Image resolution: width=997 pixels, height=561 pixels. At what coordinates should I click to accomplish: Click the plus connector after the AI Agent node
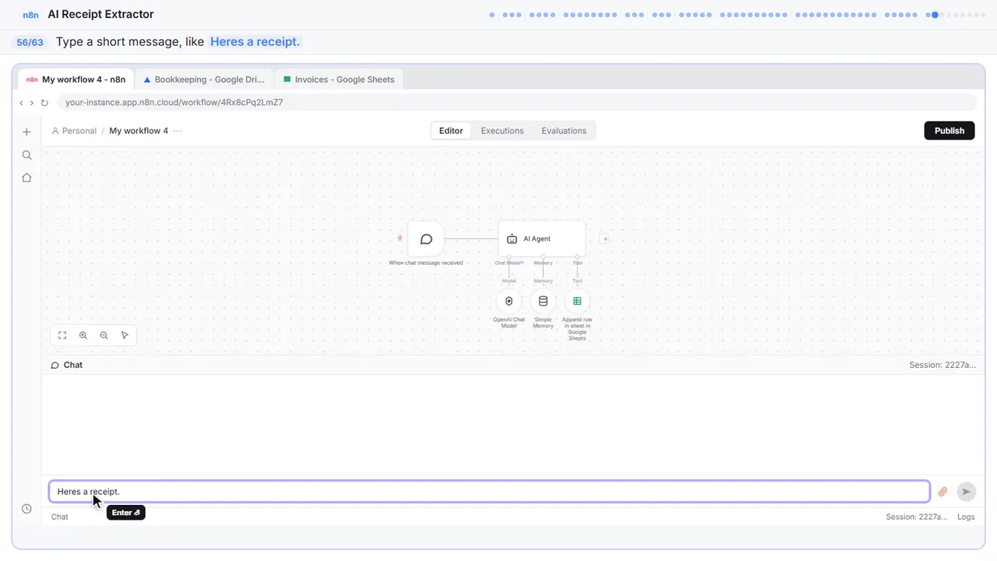coord(604,239)
